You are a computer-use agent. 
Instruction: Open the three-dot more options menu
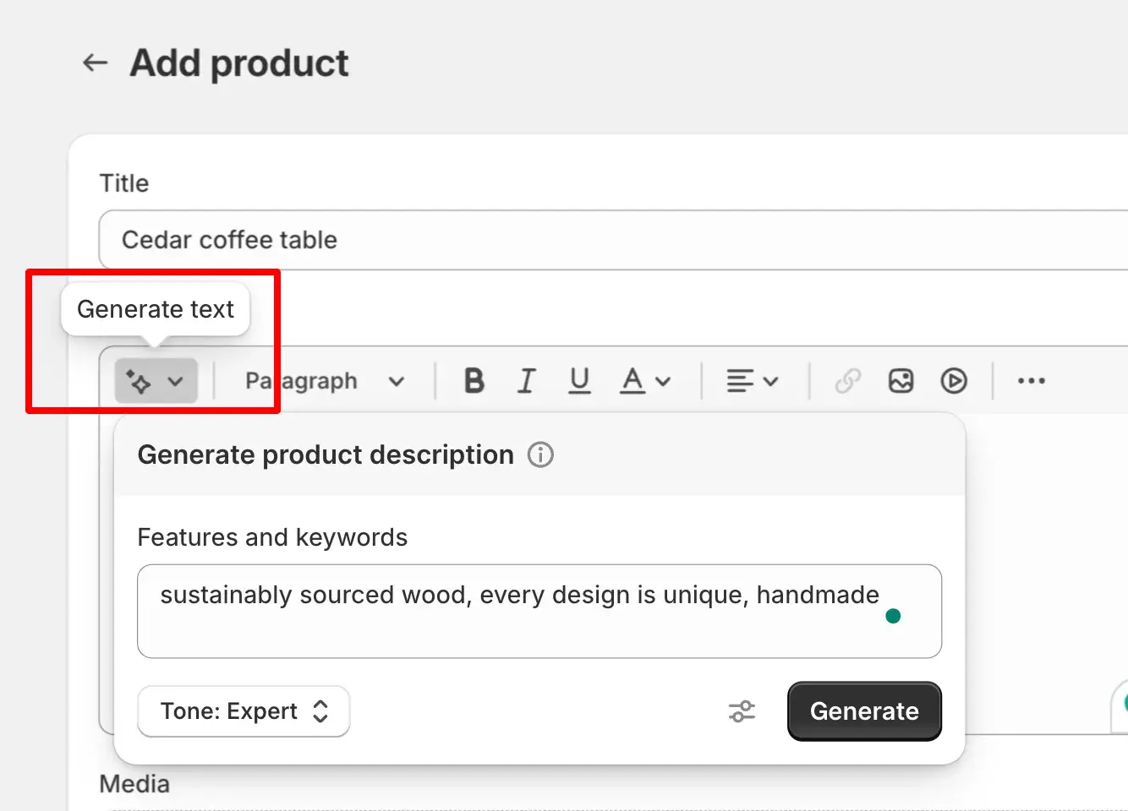tap(1031, 381)
